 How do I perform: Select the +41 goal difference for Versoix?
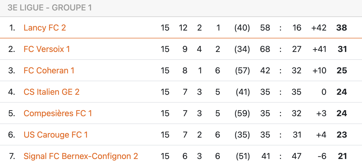point(319,49)
